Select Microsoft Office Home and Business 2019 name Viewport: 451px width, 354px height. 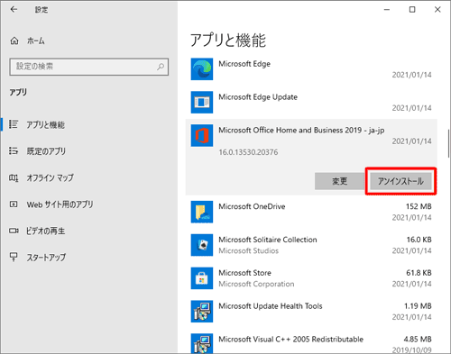coord(301,131)
